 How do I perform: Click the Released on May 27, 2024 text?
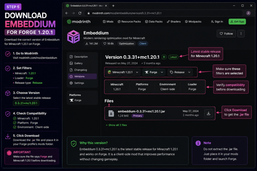pyautogui.click(x=121, y=63)
